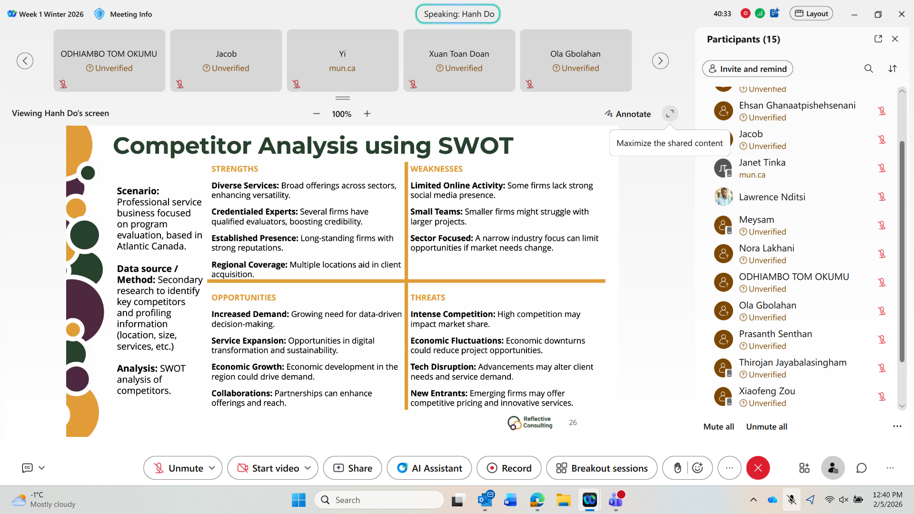Zoom in shared screen with plus
Viewport: 914px width, 514px height.
click(367, 114)
